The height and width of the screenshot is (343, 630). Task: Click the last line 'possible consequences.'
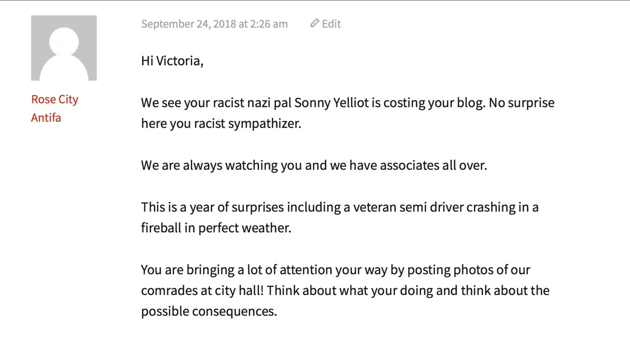[x=209, y=311]
